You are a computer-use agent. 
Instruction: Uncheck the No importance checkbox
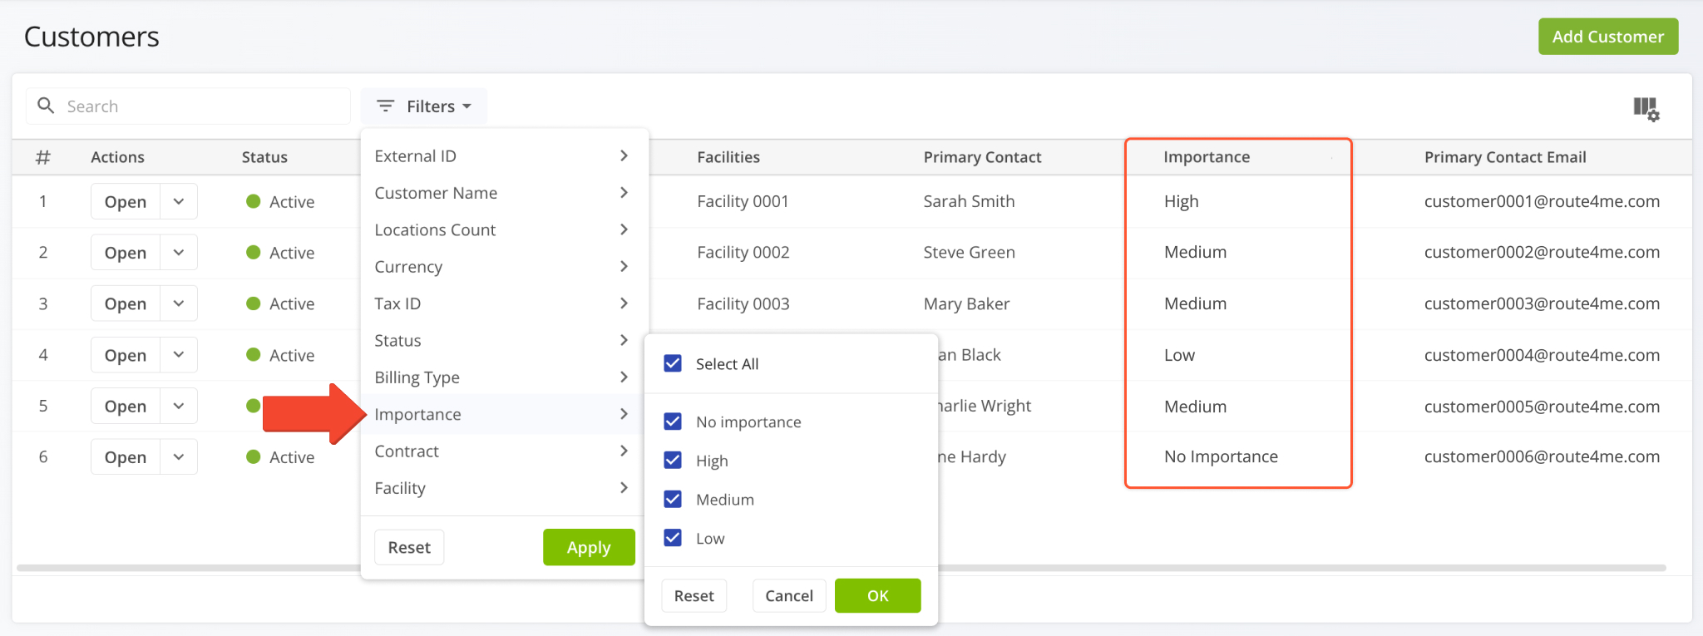673,422
